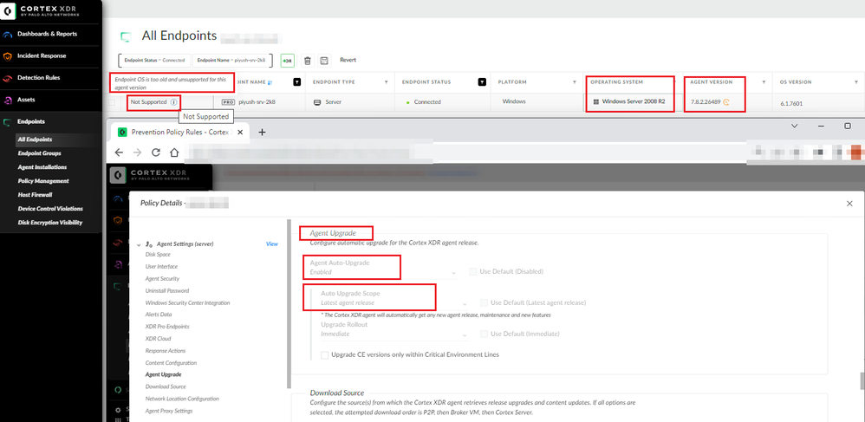Click the chevron dropdown in the browser title bar
The image size is (865, 422).
[x=795, y=126]
